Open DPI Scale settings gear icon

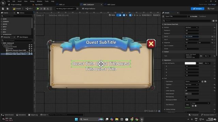pos(159,111)
